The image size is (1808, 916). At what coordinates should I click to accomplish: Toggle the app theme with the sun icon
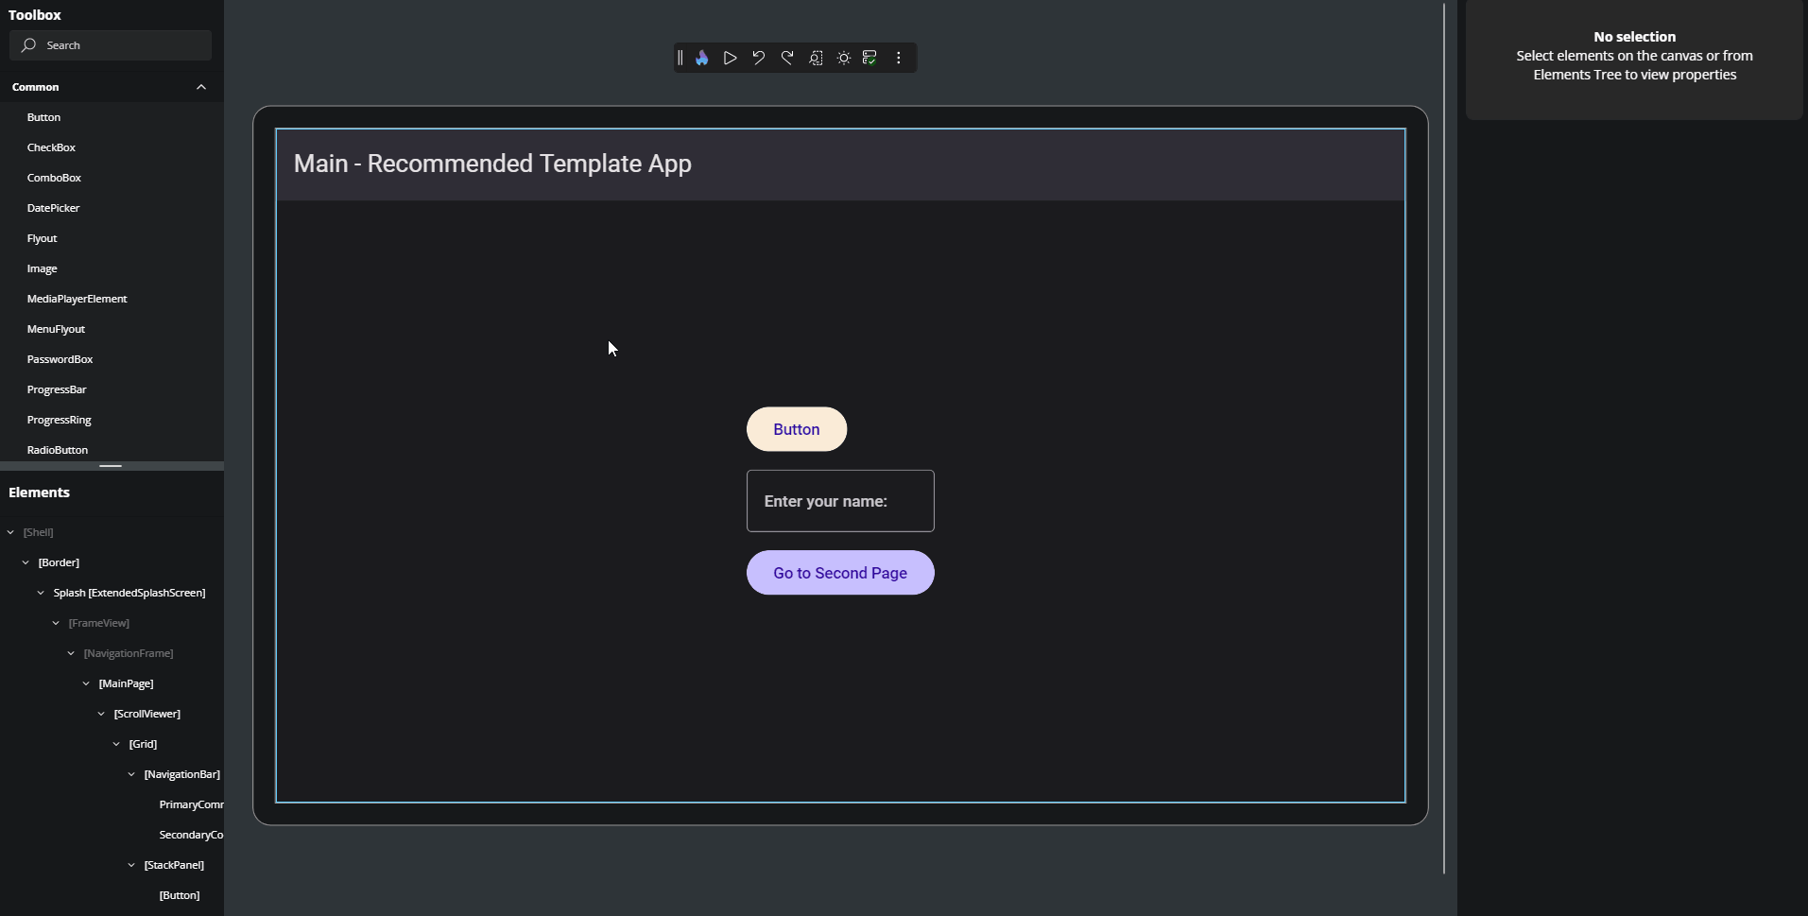tap(845, 58)
